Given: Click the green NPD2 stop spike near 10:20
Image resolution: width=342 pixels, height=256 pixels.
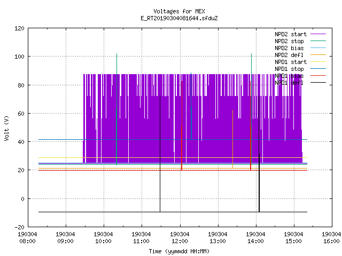Looking at the screenshot, I should pos(116,109).
